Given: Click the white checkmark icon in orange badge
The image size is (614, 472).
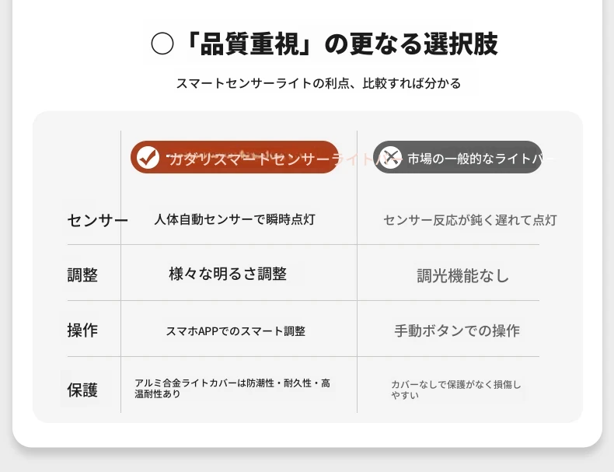Looking at the screenshot, I should tap(148, 157).
